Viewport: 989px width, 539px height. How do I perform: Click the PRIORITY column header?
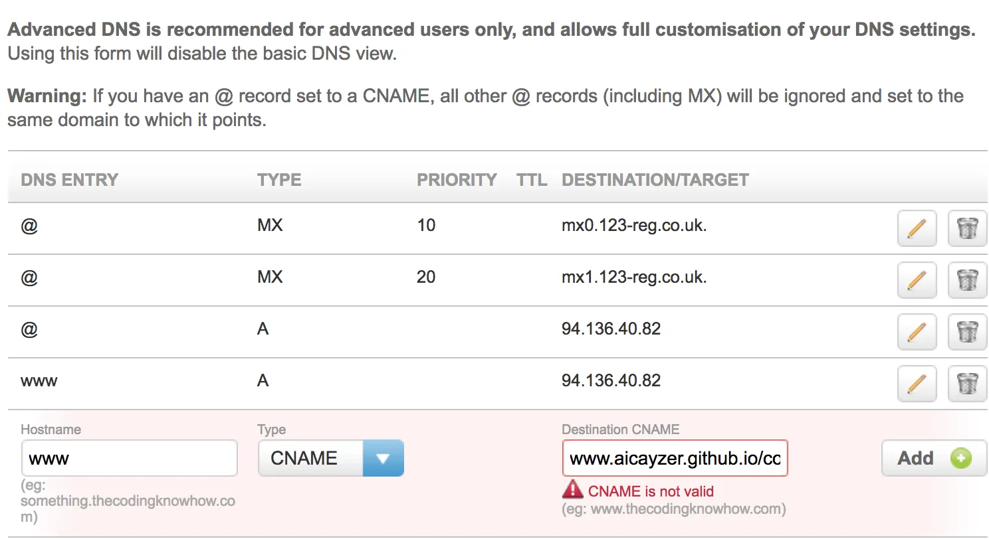[x=457, y=180]
